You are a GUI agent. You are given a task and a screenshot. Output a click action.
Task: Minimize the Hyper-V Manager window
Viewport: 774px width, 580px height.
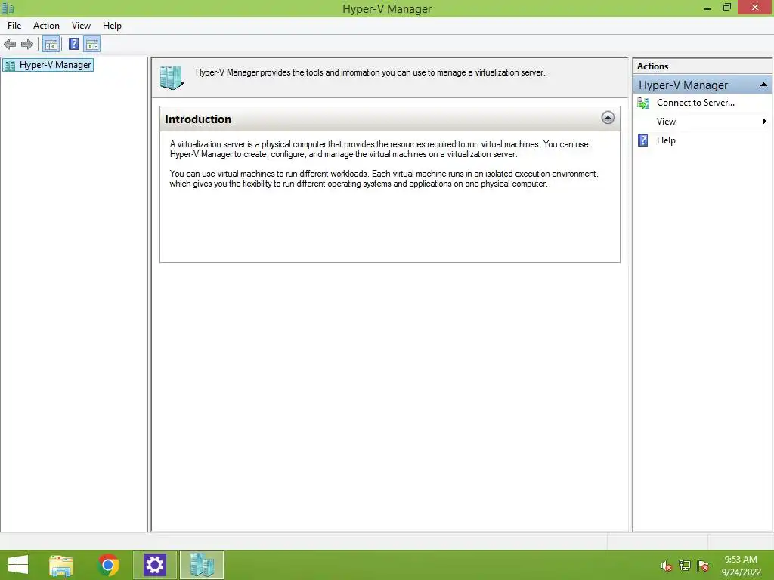[x=707, y=8]
